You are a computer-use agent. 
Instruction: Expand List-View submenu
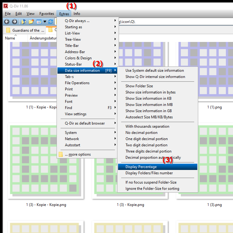coord(87,33)
